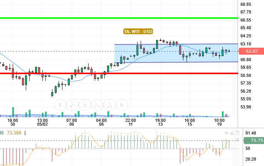Click the horizontal expand zoom magnifier button
Image resolution: width=264 pixels, height=166 pixels.
pos(97,105)
